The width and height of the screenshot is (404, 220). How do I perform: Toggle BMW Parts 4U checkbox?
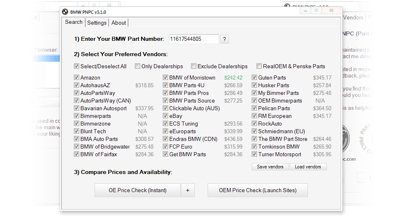point(165,85)
